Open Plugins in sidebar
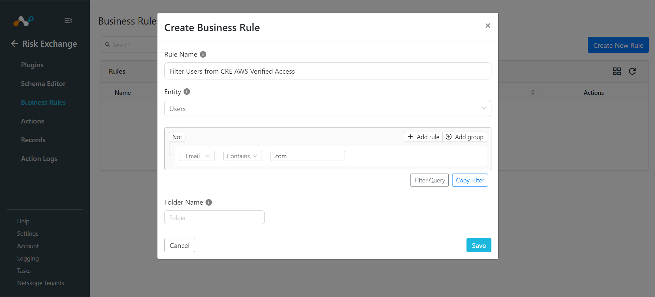The image size is (655, 297). [32, 65]
